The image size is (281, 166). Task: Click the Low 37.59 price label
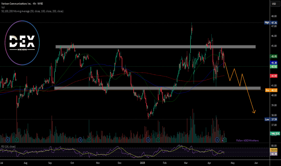[x=271, y=119]
